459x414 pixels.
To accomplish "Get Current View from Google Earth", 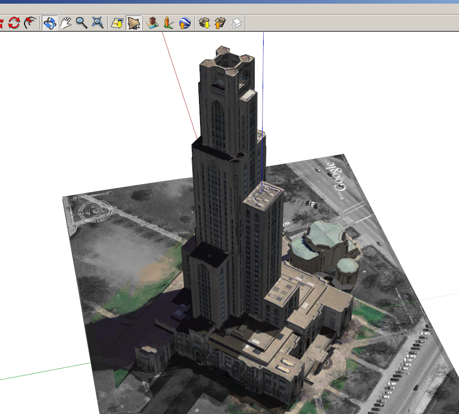I will click(x=117, y=23).
